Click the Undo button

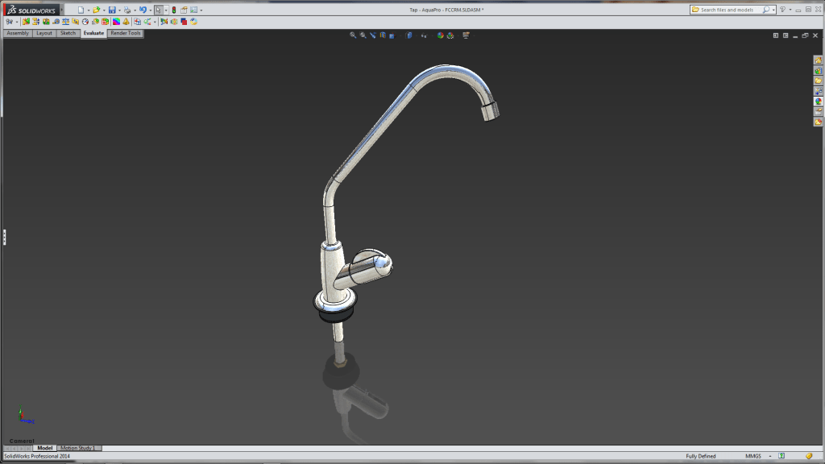click(142, 10)
